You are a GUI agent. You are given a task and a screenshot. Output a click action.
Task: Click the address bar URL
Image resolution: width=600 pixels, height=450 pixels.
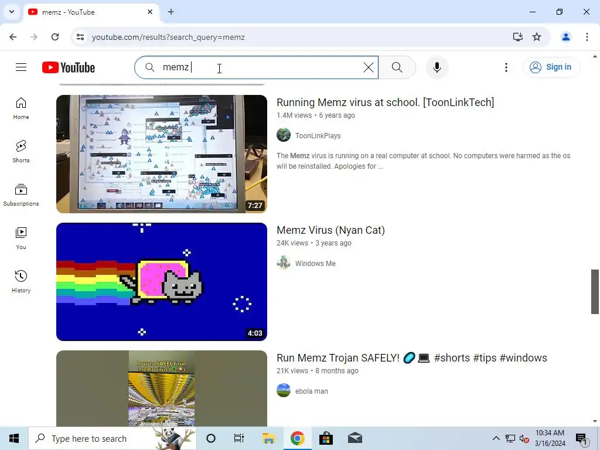tap(168, 37)
